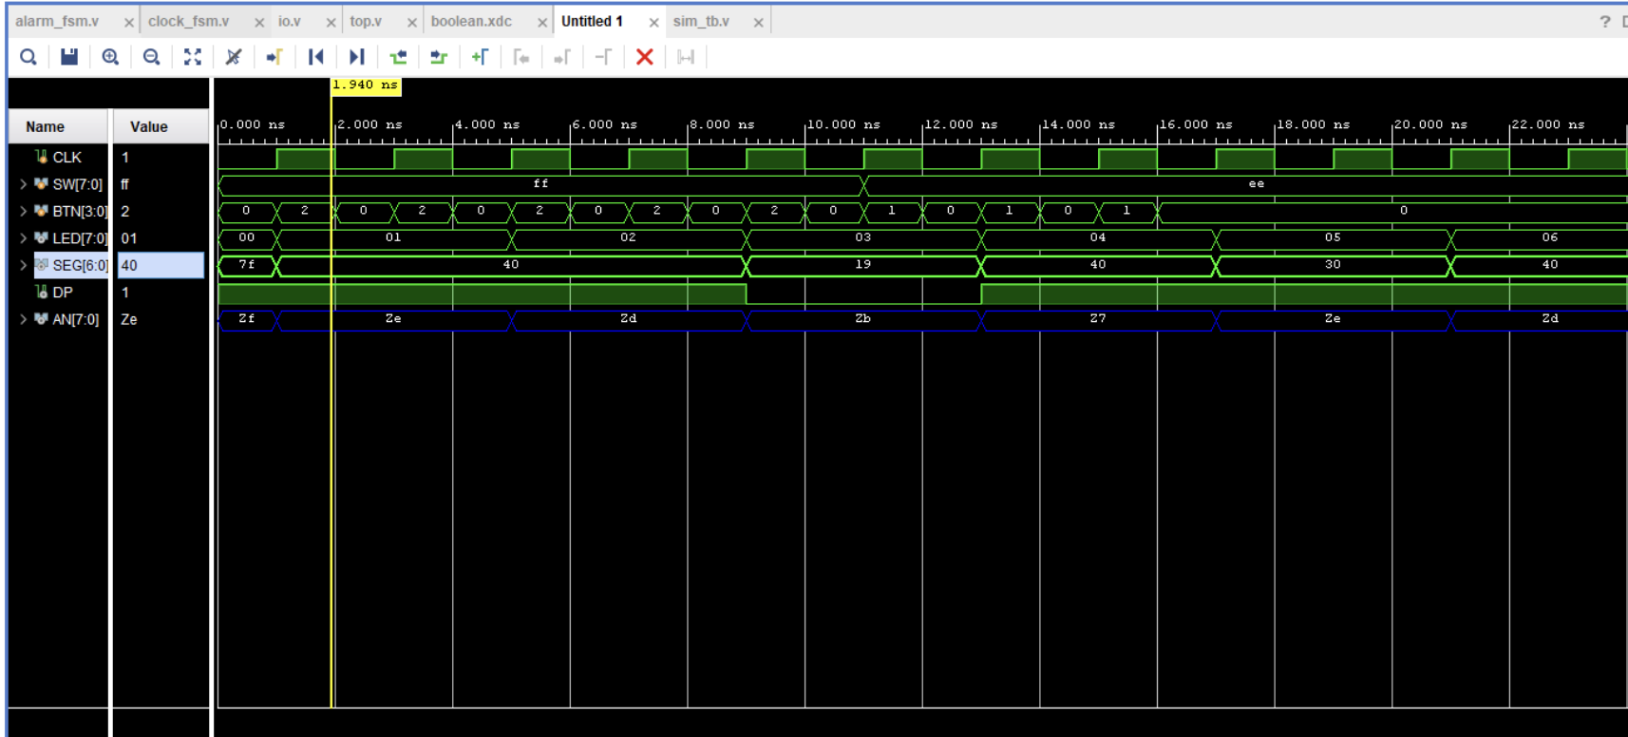
Task: Click the Name column header
Action: tap(58, 126)
